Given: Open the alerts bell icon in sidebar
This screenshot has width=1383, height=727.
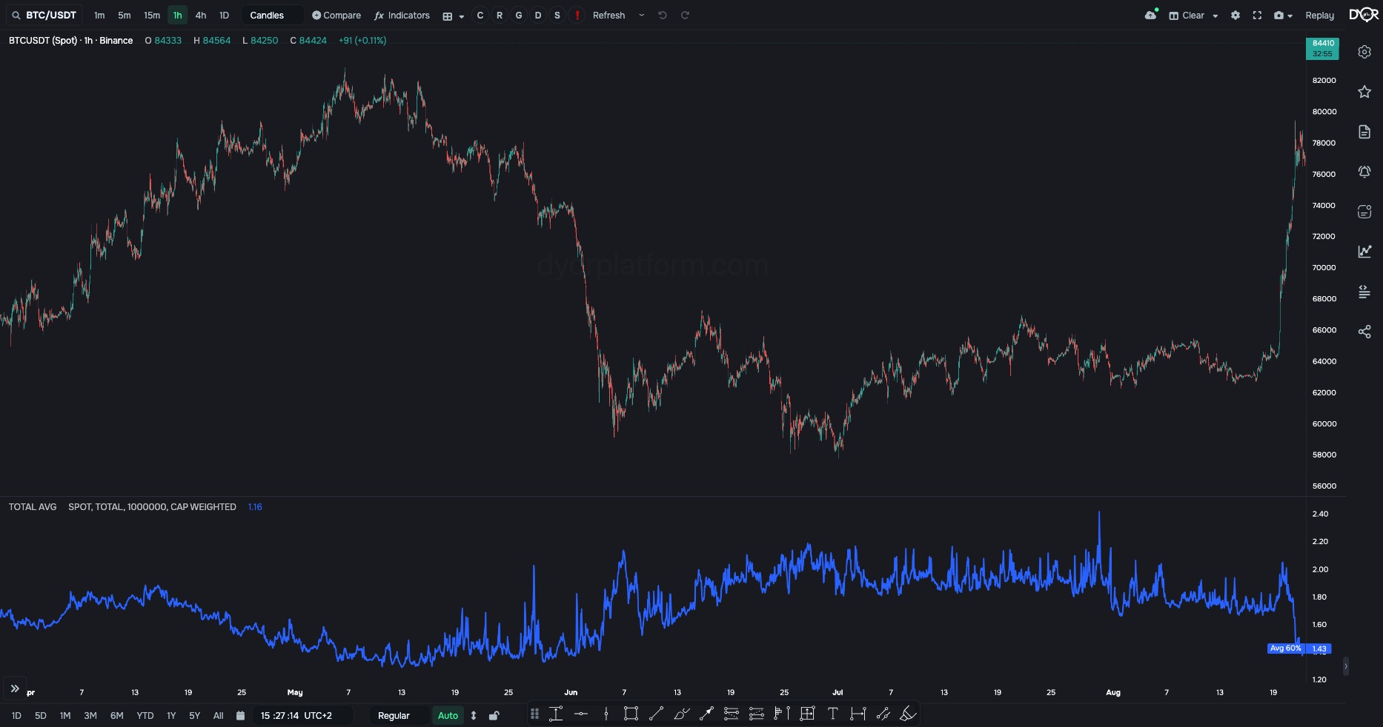Looking at the screenshot, I should coord(1364,172).
